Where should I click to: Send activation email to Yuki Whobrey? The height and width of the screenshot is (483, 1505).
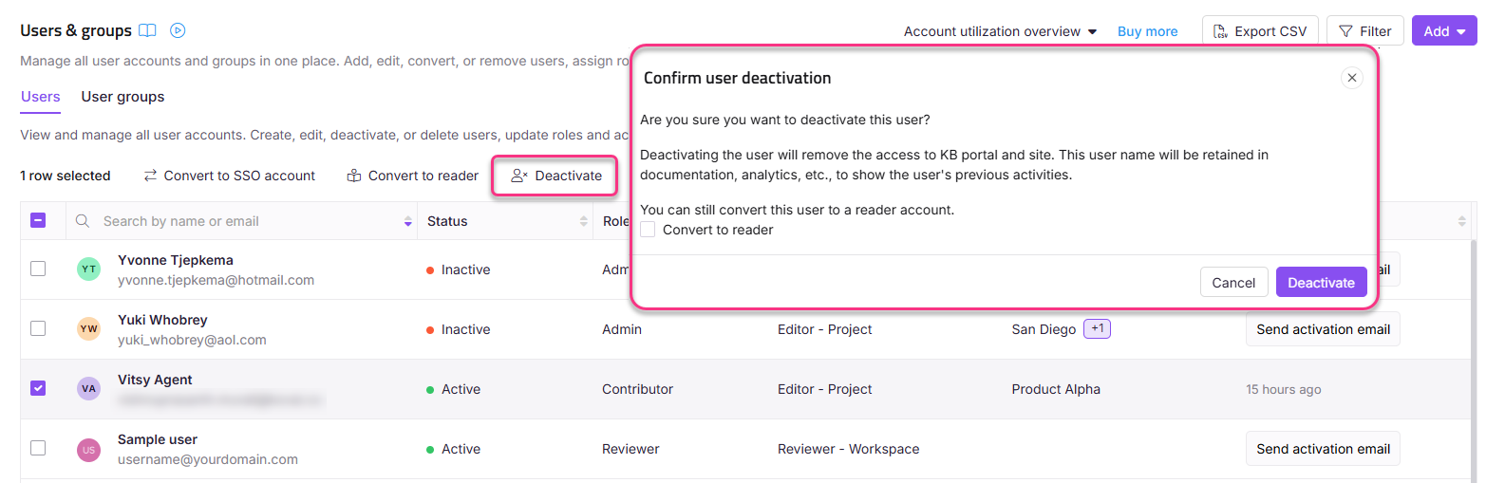1323,329
